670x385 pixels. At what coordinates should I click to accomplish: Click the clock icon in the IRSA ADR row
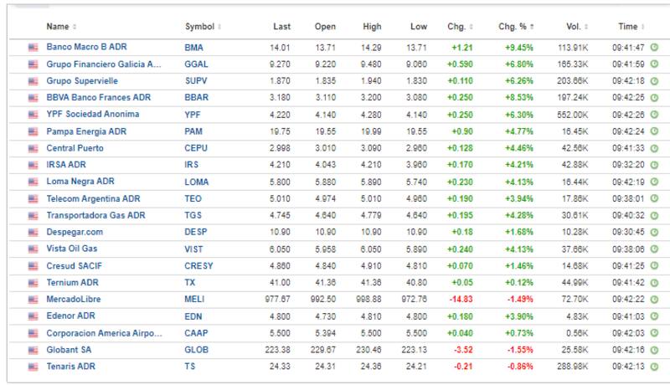(x=654, y=165)
